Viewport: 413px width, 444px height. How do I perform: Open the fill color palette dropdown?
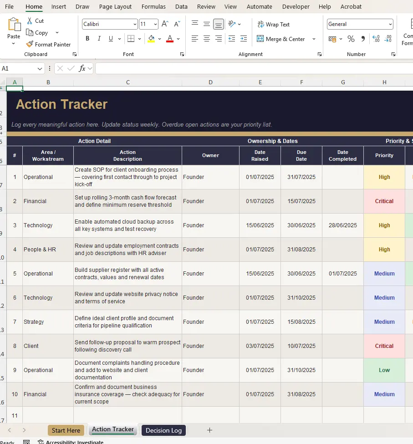click(x=159, y=39)
